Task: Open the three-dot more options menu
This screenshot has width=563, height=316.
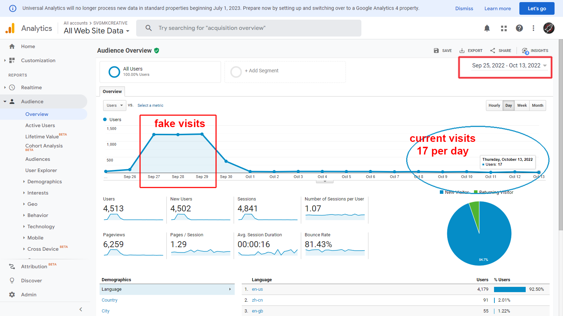Action: tap(533, 28)
